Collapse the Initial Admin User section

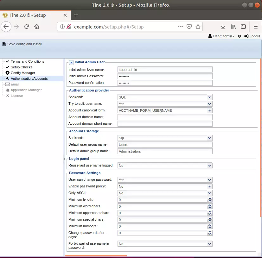pos(71,62)
